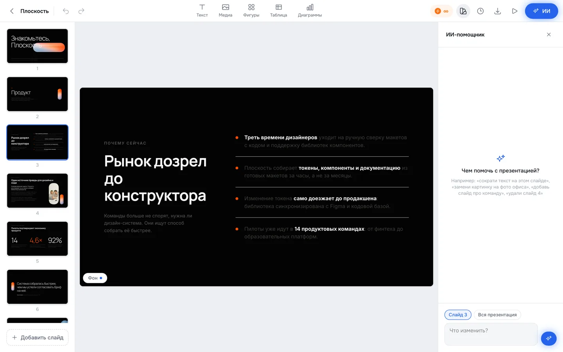This screenshot has height=352, width=563.
Task: Focus the Что изменить? input field
Action: (x=491, y=334)
